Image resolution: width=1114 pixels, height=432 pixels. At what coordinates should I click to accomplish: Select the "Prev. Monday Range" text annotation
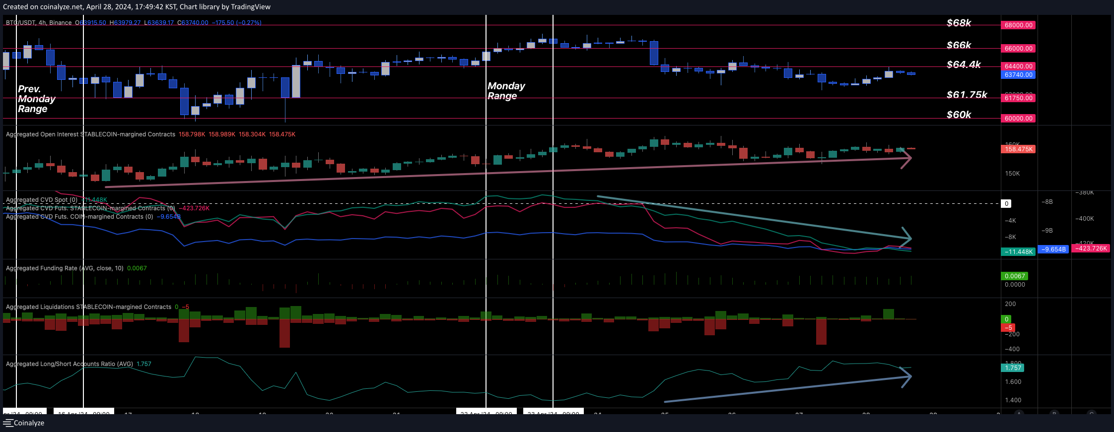[x=36, y=99]
